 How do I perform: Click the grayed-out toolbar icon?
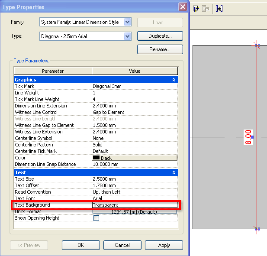coord(207,8)
